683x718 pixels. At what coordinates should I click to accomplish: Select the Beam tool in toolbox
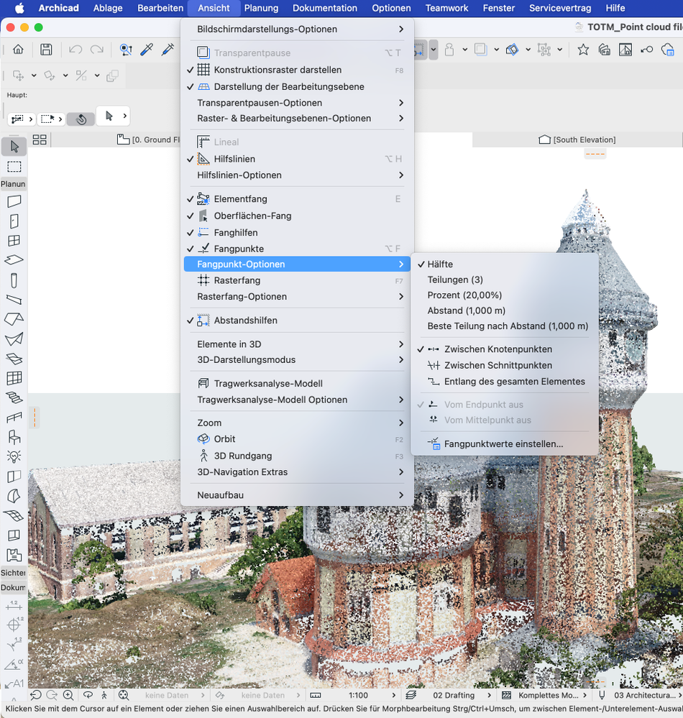[x=14, y=300]
